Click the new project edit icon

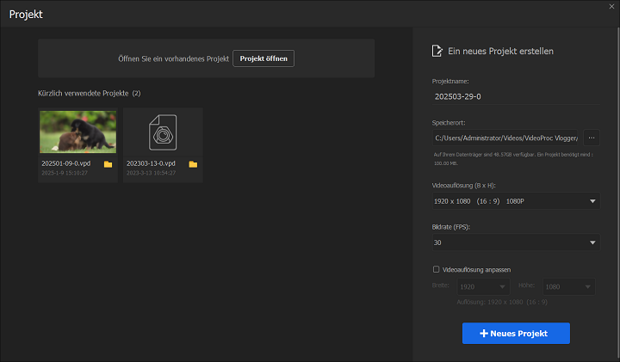(x=437, y=52)
